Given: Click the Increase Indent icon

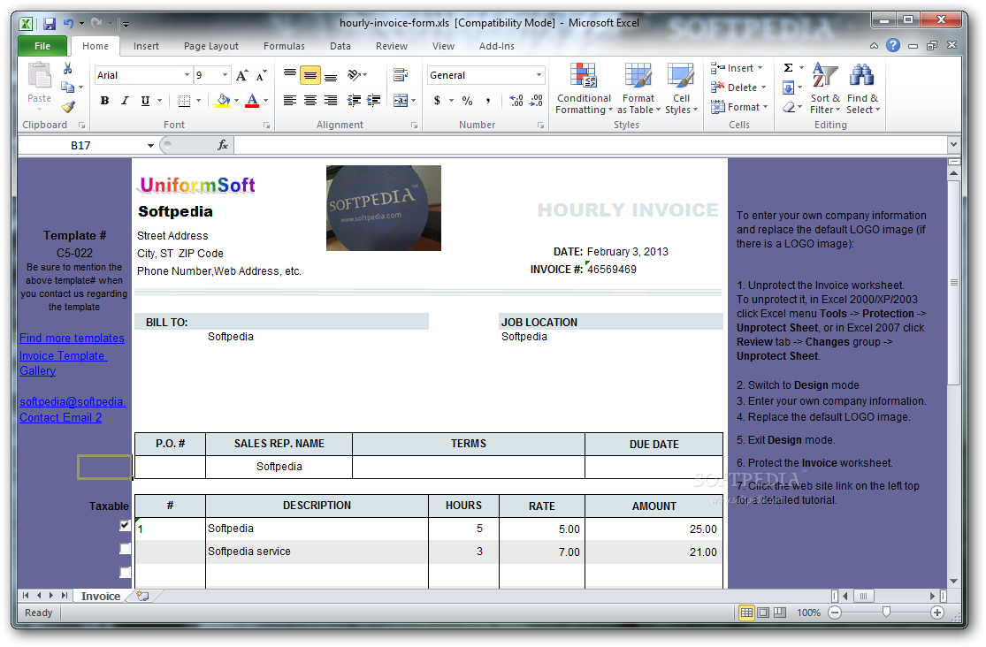Looking at the screenshot, I should click(x=374, y=100).
